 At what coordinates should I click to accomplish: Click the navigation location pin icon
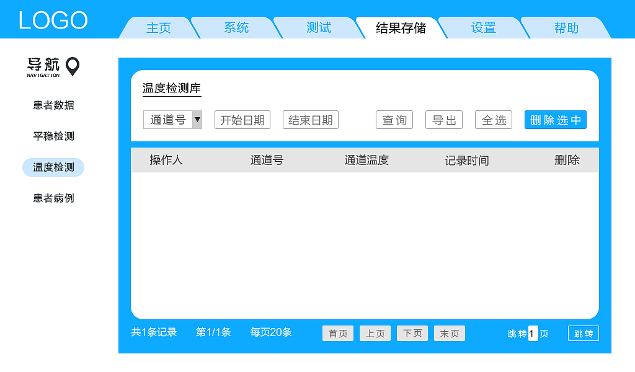[71, 66]
